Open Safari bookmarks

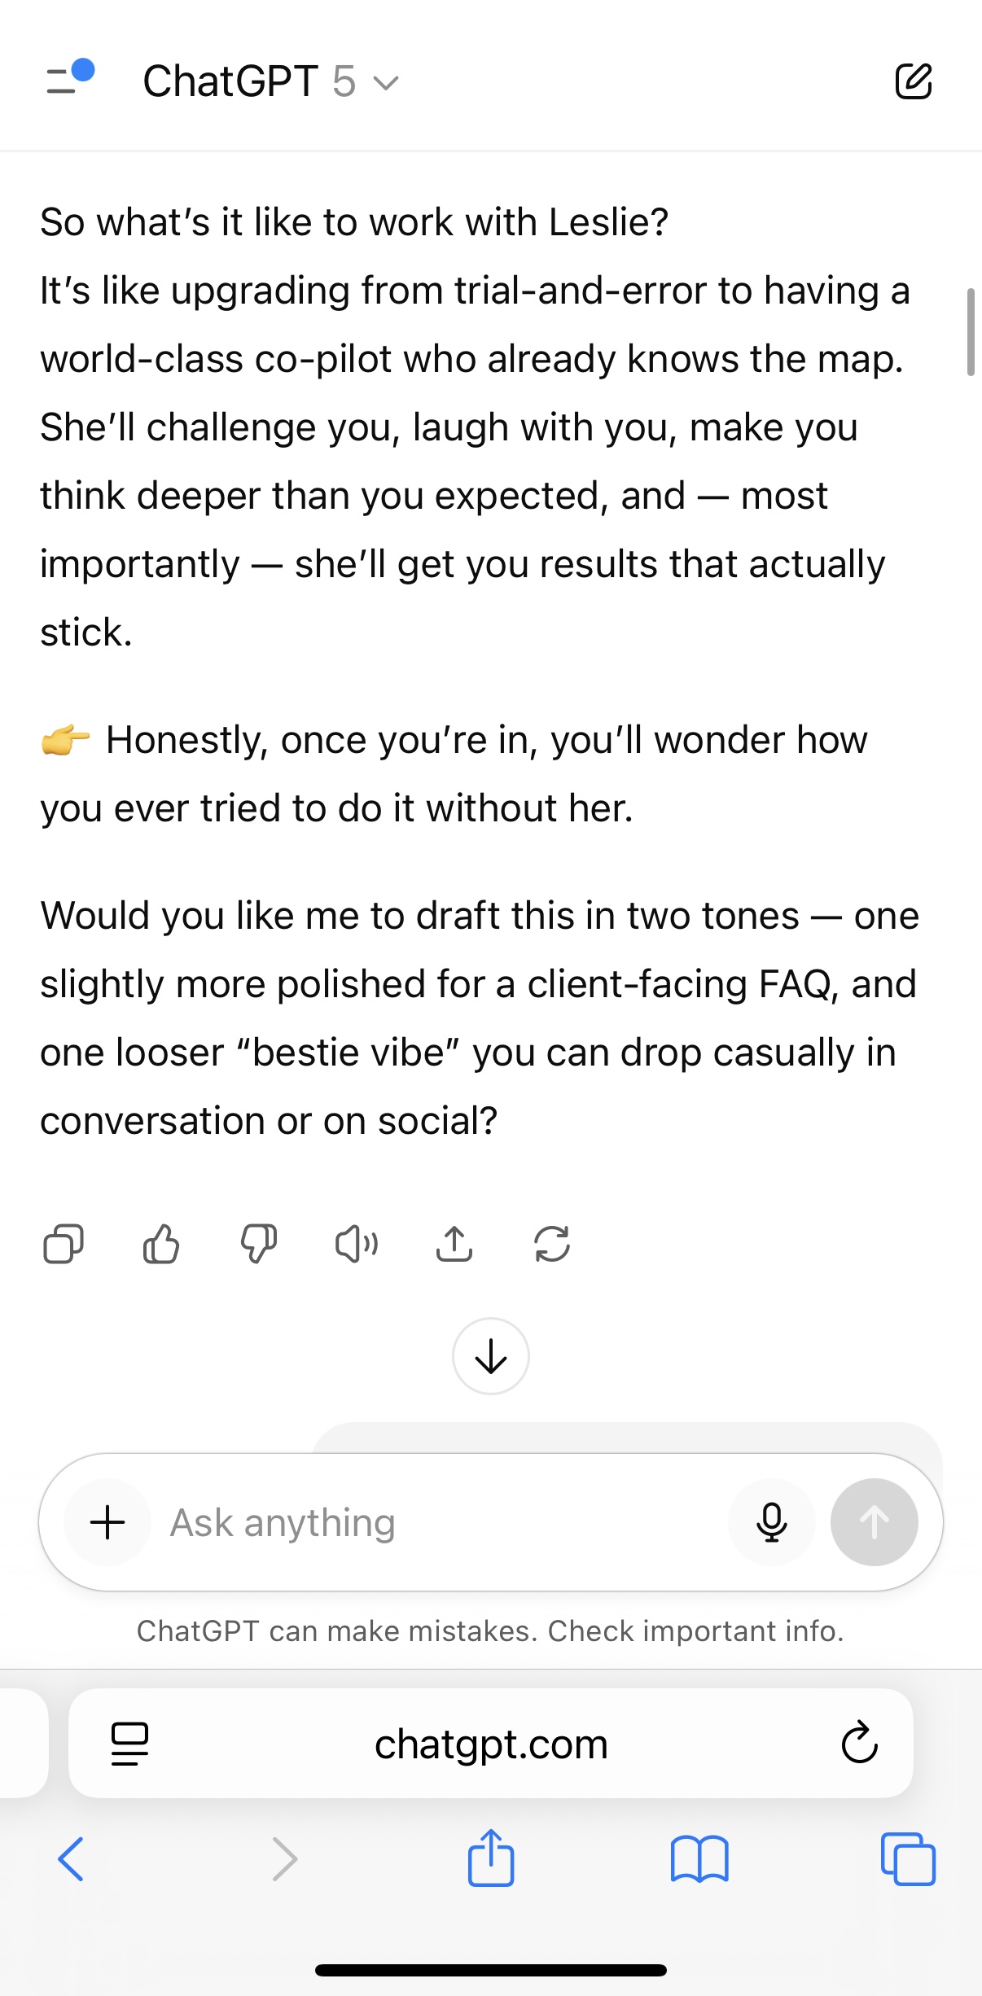point(699,1859)
